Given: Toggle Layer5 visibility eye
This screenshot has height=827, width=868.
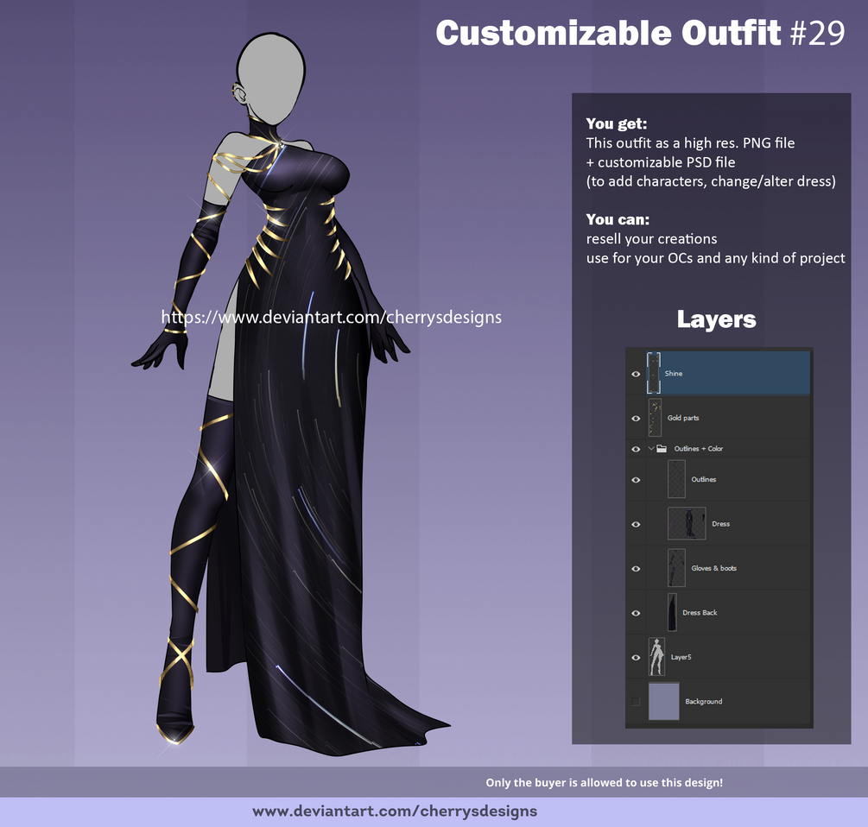Looking at the screenshot, I should click(636, 657).
